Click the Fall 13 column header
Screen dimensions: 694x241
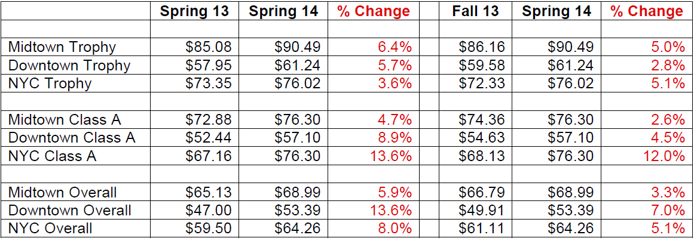click(x=475, y=11)
